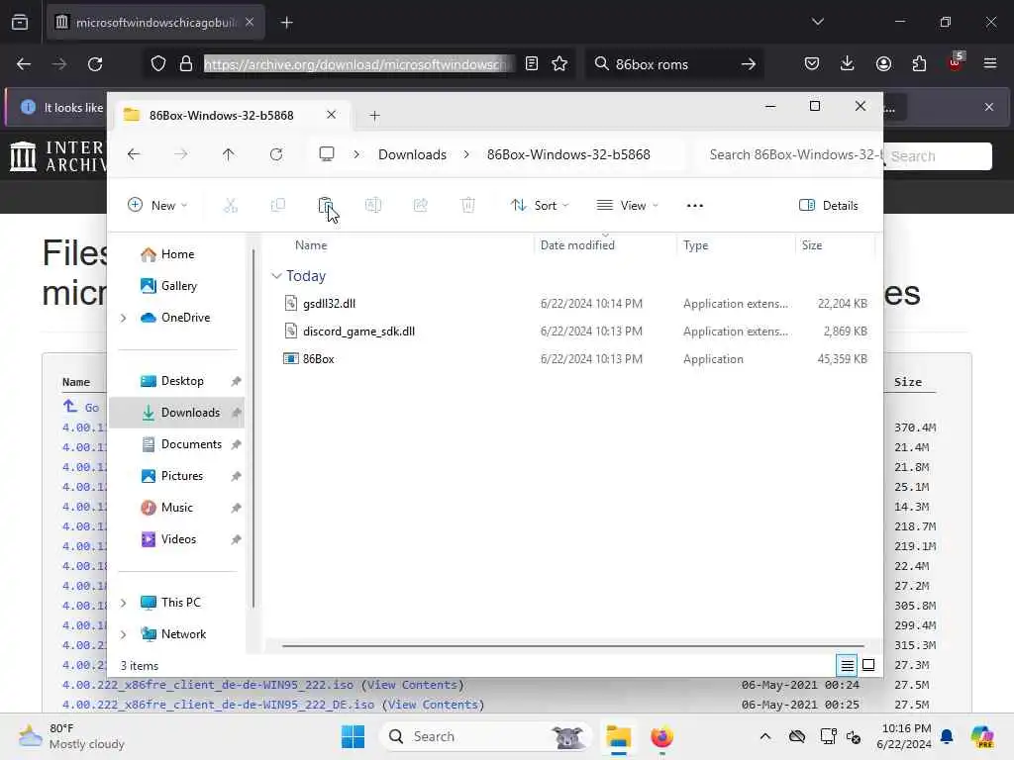Open Music in the navigation pane
The width and height of the screenshot is (1014, 760).
[x=176, y=508]
